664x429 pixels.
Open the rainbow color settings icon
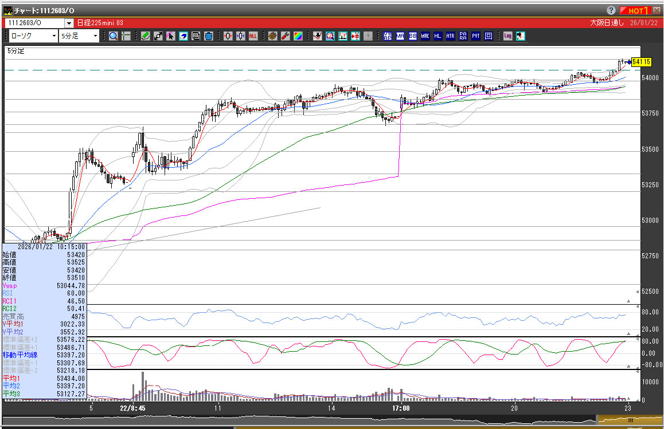298,36
